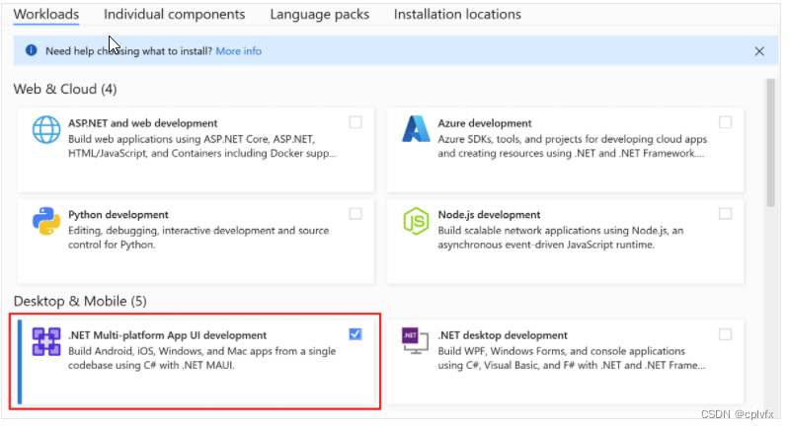Check the Azure development workload box
The width and height of the screenshot is (789, 429).
pyautogui.click(x=726, y=122)
